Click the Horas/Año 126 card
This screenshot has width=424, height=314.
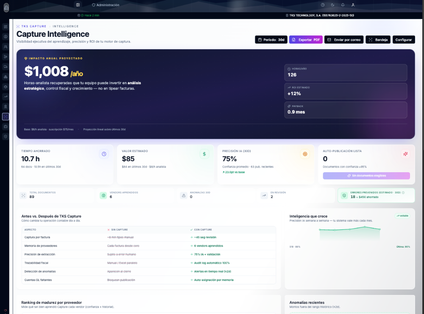(x=346, y=73)
